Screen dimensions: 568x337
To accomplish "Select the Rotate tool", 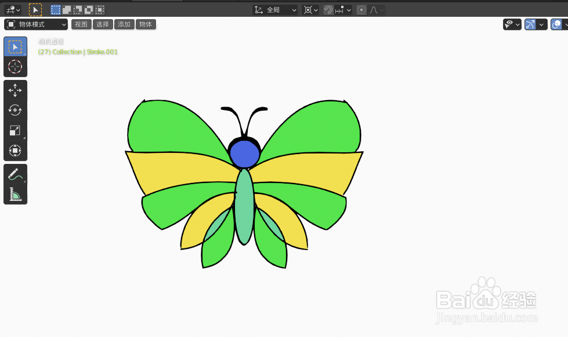I will 15,110.
